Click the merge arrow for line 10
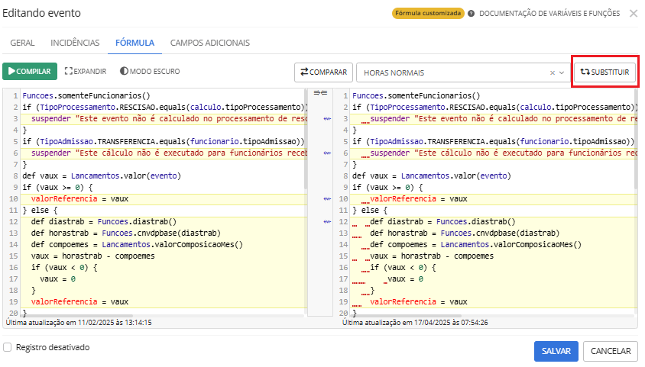Image resolution: width=645 pixels, height=367 pixels. tap(327, 198)
